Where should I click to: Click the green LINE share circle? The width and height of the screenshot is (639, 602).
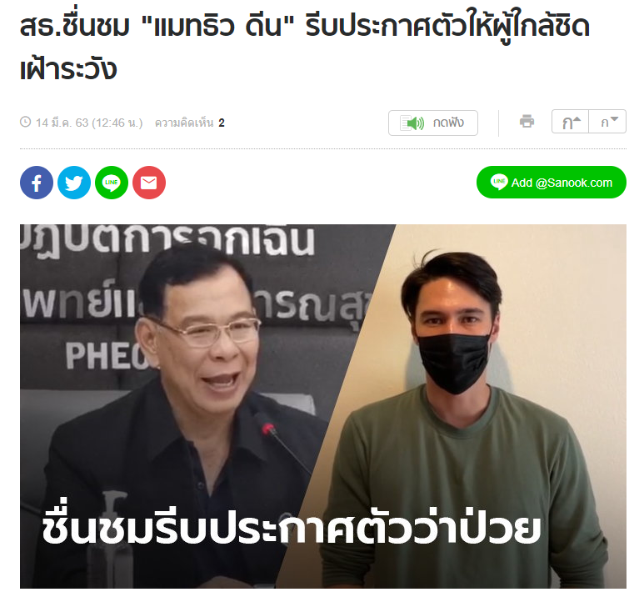click(112, 183)
